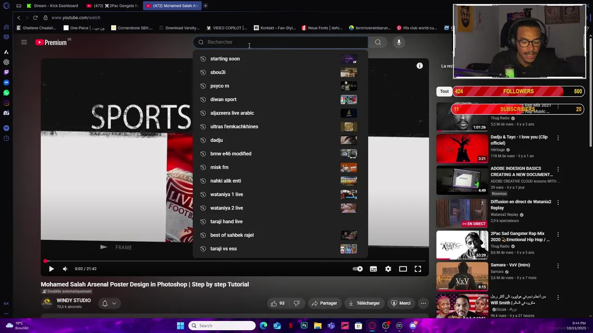This screenshot has width=593, height=333.
Task: Open the video info card icon
Action: [420, 66]
